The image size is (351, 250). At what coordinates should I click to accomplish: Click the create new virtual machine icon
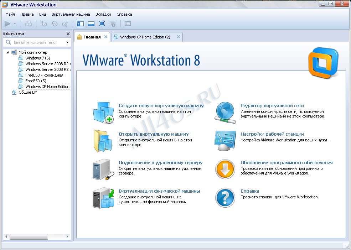tap(103, 112)
